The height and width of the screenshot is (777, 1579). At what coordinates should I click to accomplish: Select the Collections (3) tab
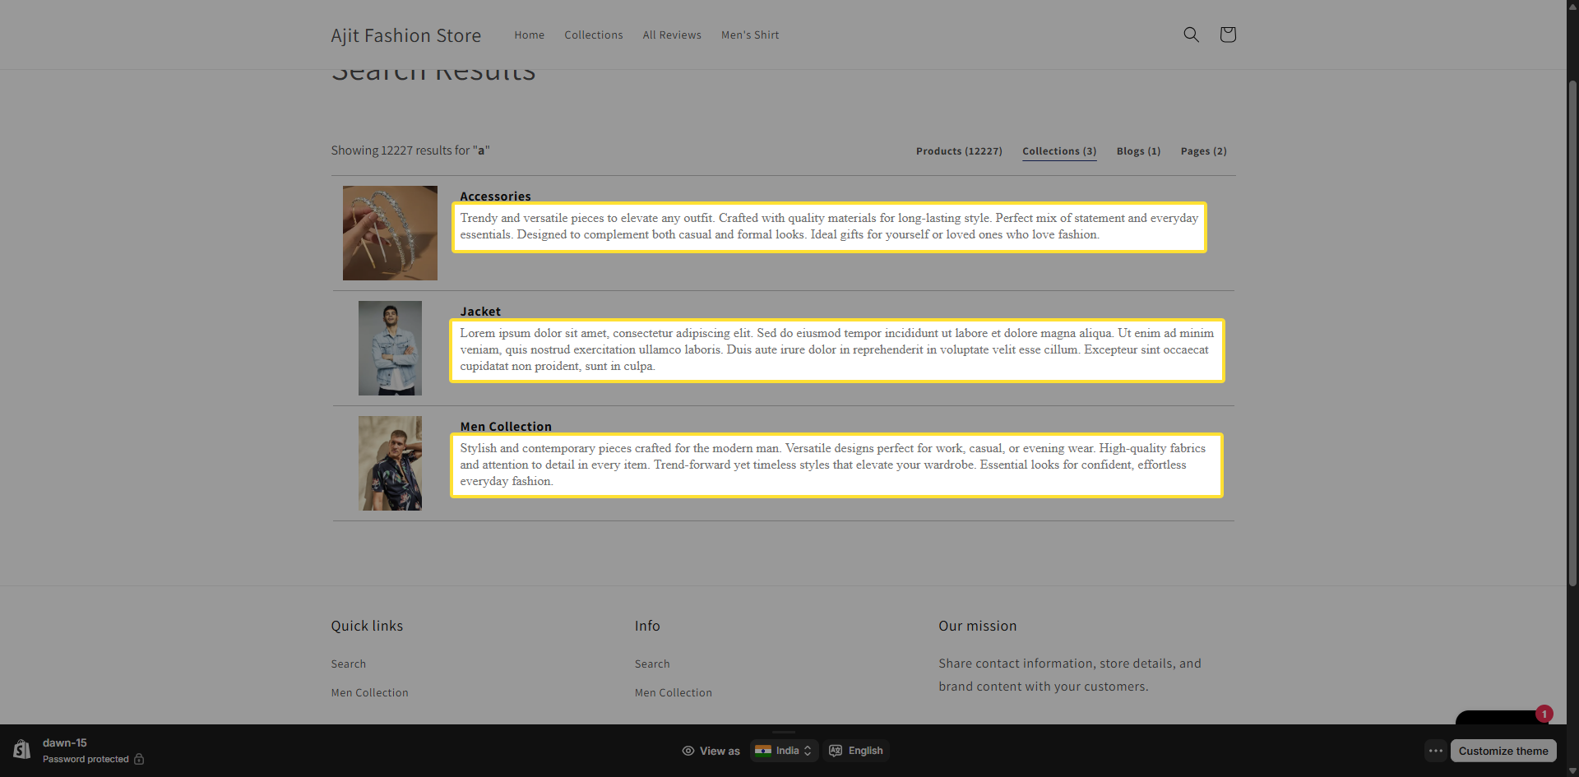click(x=1058, y=151)
